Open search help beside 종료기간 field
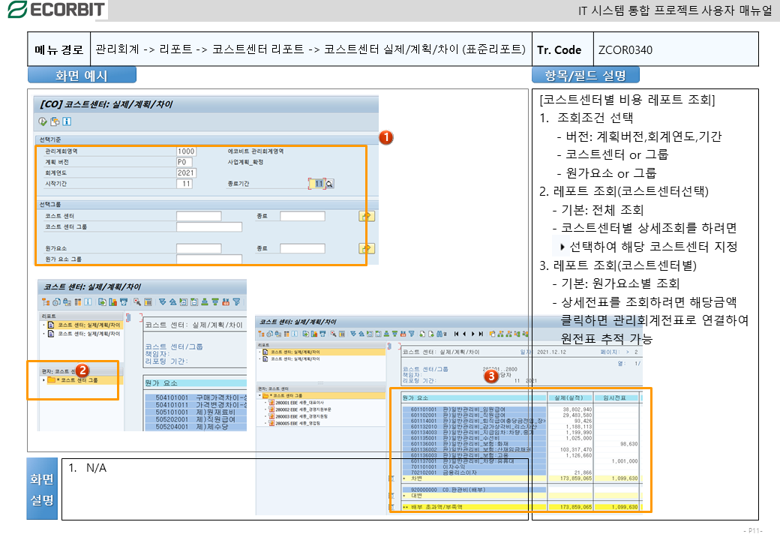 [329, 184]
